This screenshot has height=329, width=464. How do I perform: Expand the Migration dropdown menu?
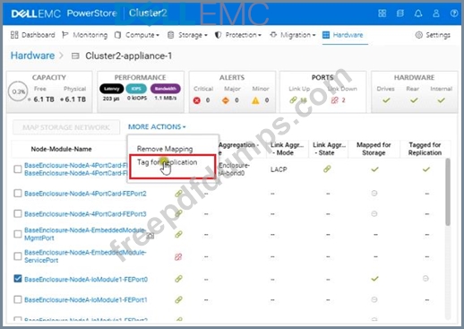293,35
